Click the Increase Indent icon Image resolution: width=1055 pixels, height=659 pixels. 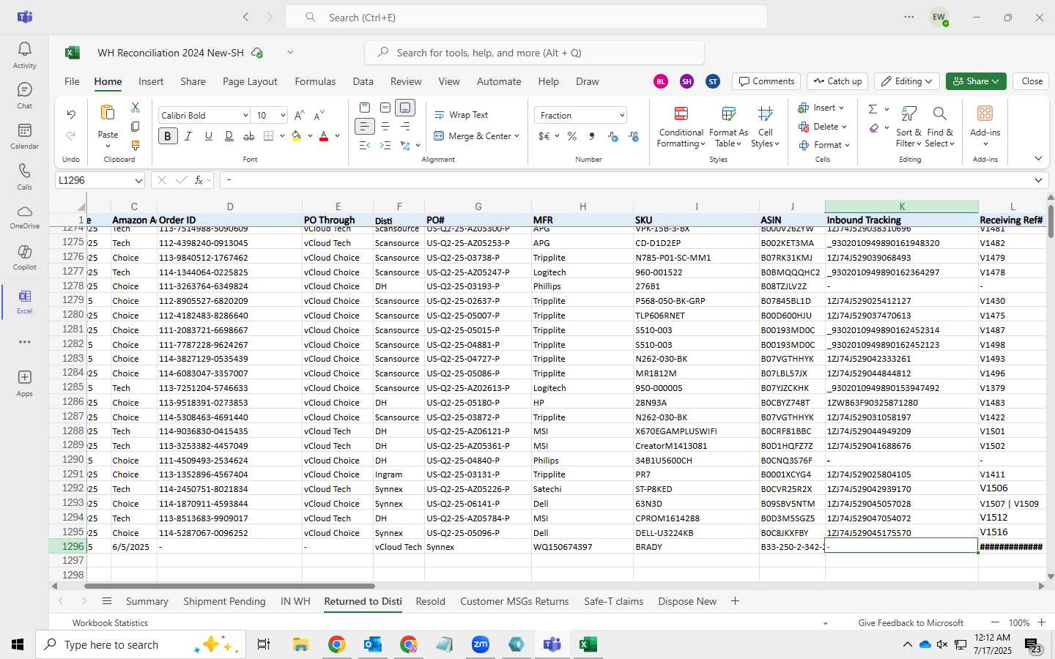[385, 146]
